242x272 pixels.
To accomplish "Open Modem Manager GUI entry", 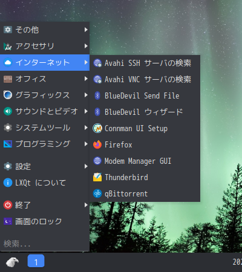I will click(145, 161).
